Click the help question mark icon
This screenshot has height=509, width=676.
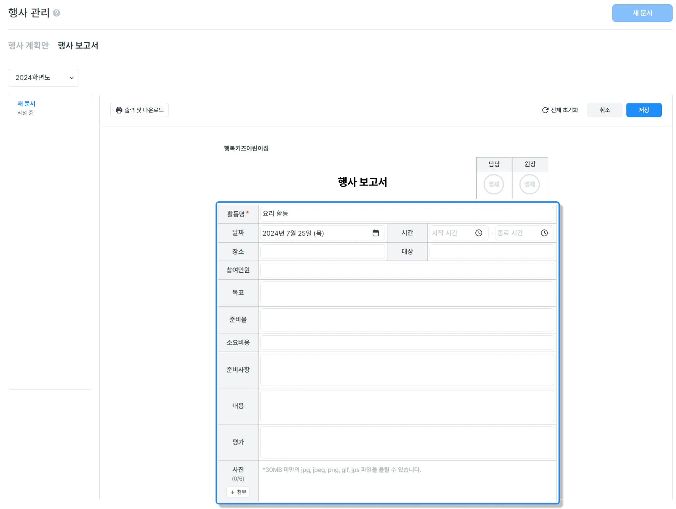tap(56, 13)
